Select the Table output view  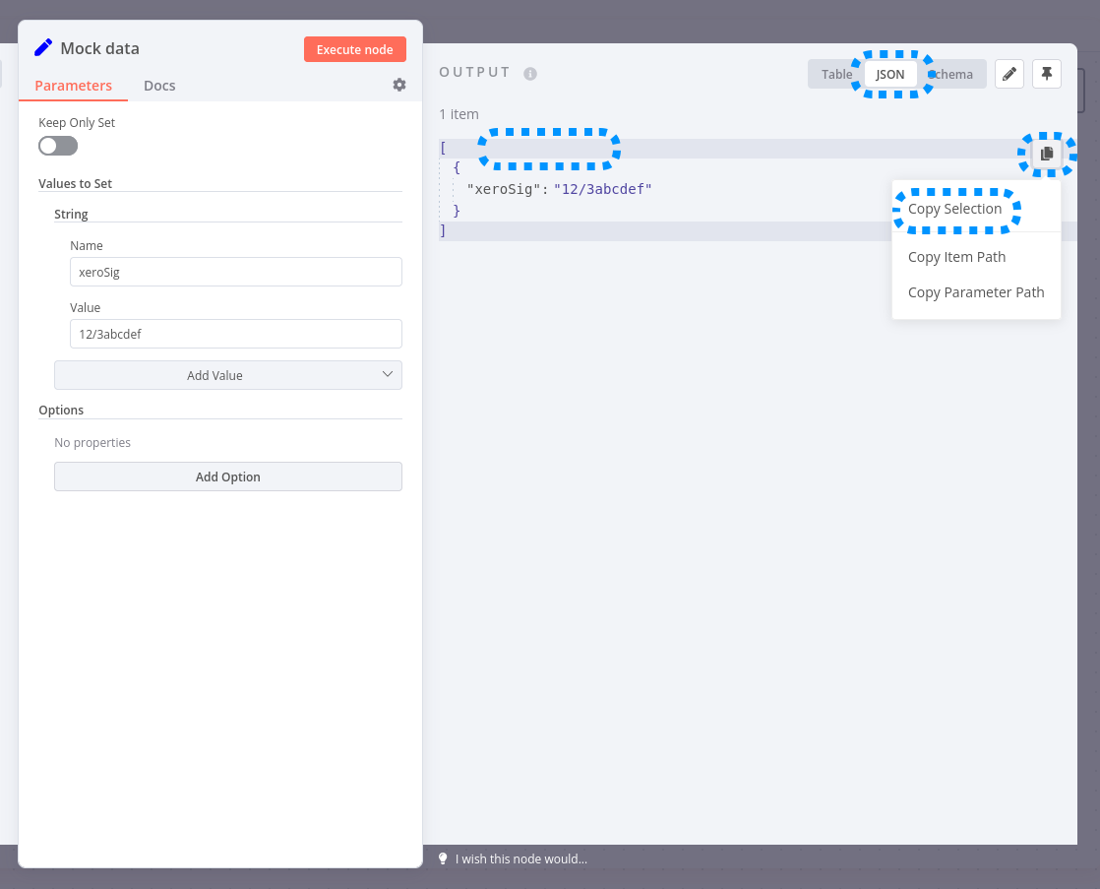point(837,75)
